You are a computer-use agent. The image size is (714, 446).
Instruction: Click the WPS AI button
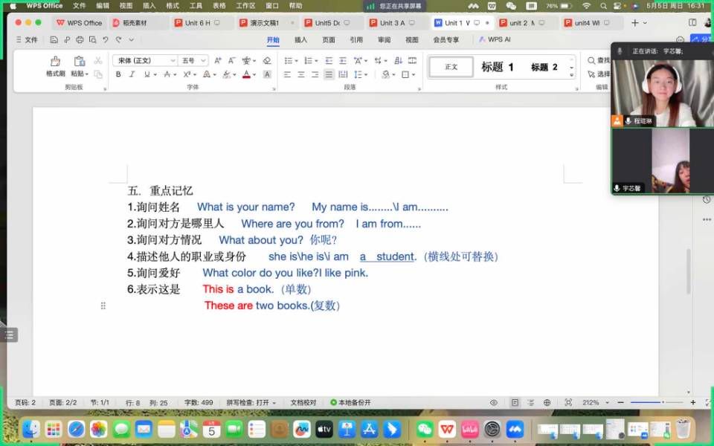[x=495, y=40]
